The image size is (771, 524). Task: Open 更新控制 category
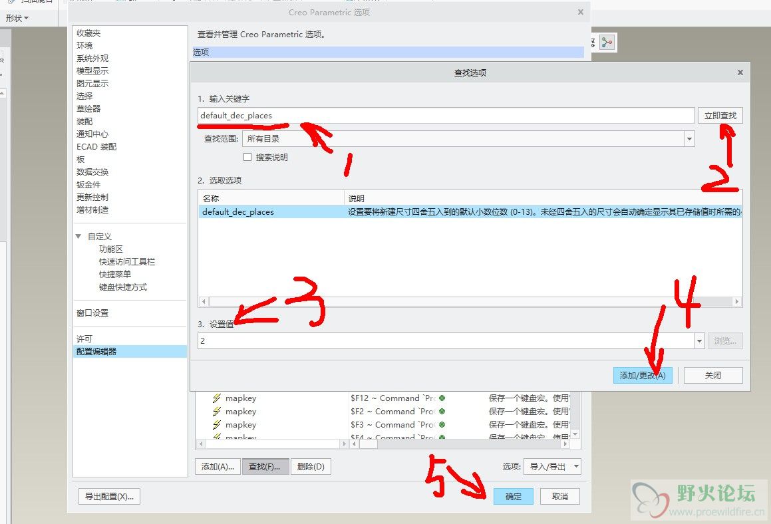tap(92, 197)
